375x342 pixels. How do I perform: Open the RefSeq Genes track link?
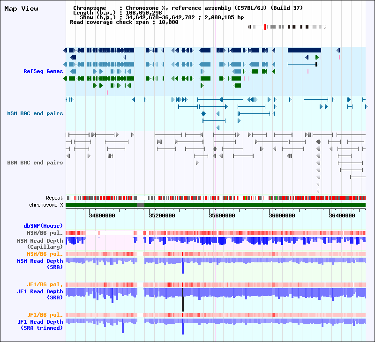(x=43, y=71)
